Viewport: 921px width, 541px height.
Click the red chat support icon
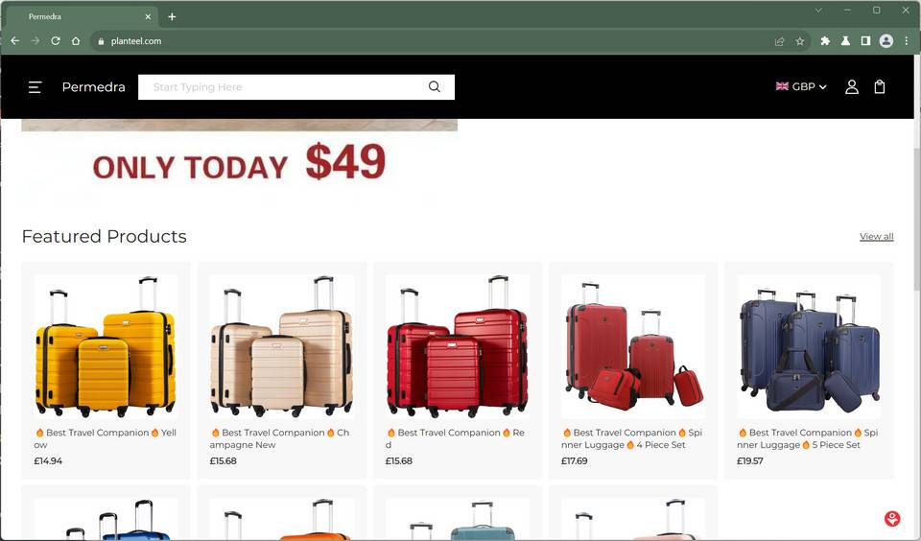click(892, 519)
